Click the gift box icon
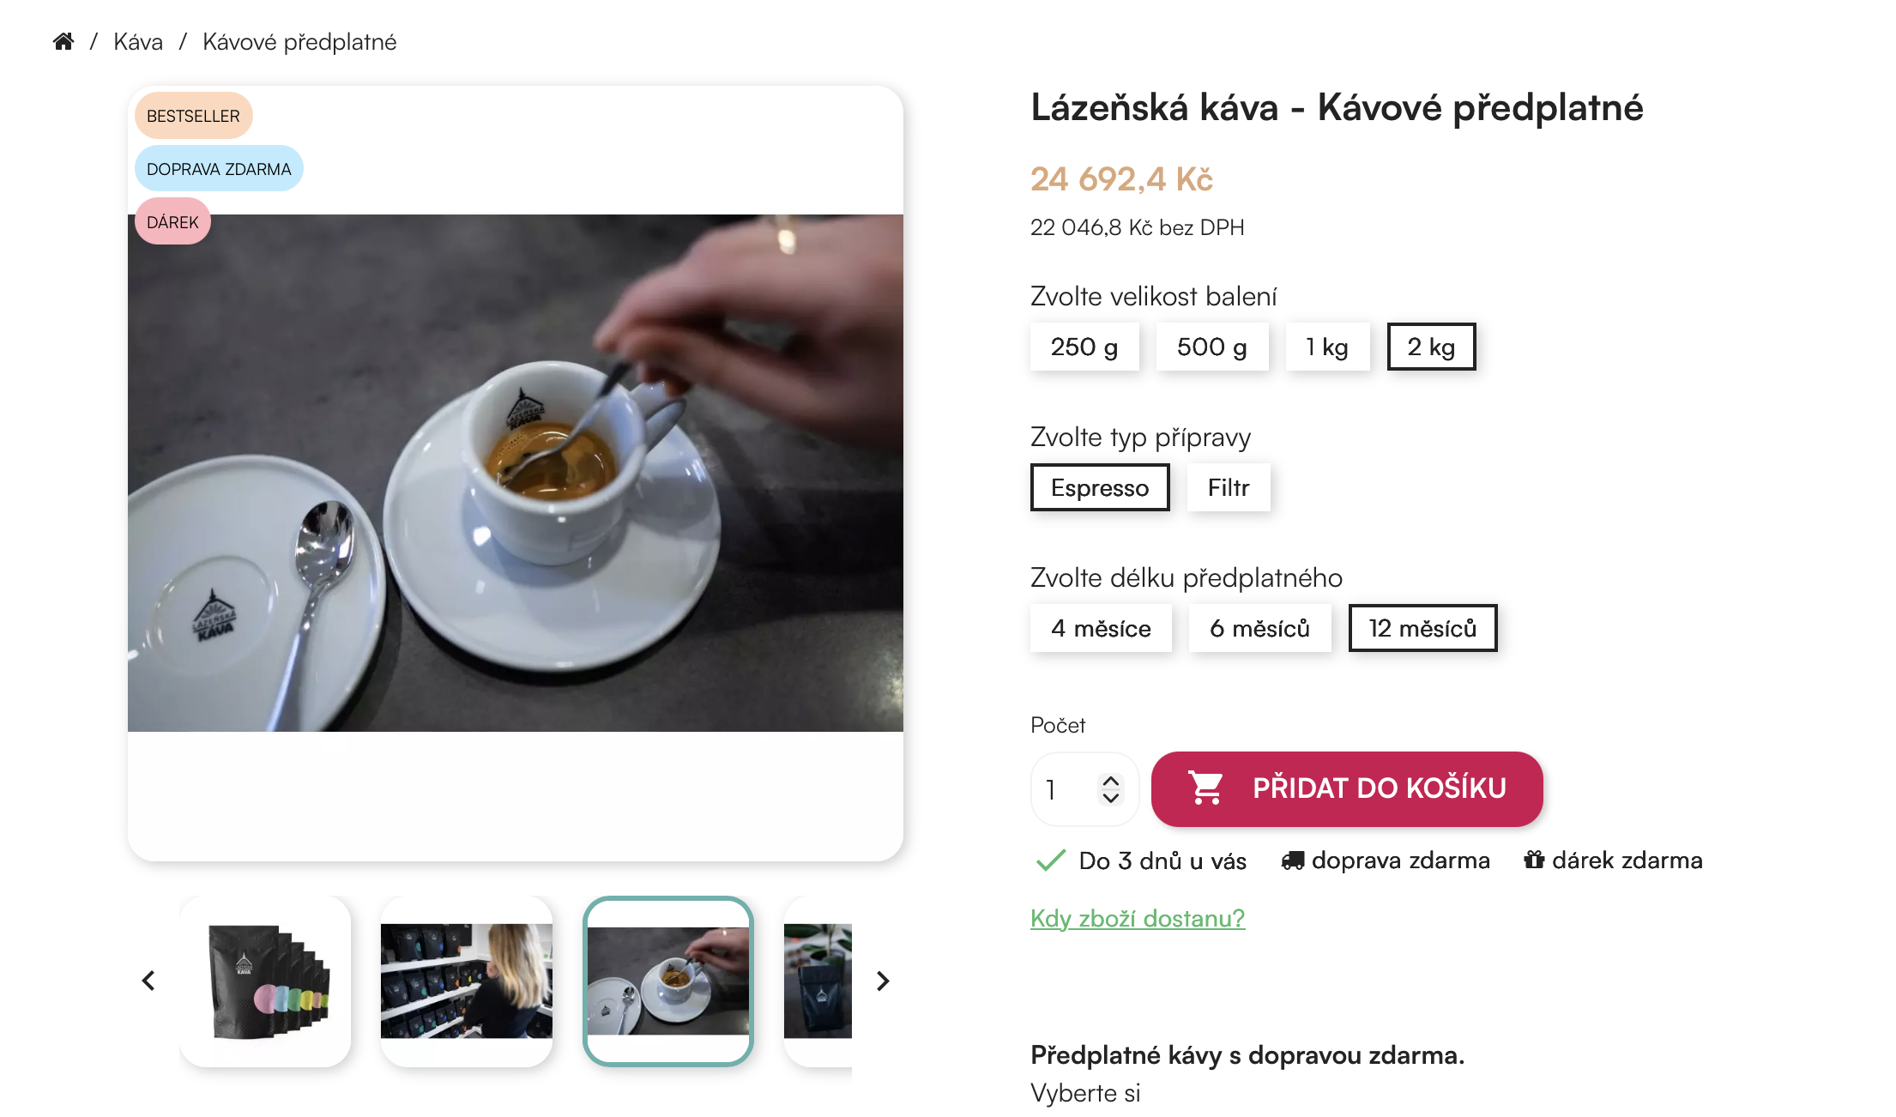 (1534, 860)
